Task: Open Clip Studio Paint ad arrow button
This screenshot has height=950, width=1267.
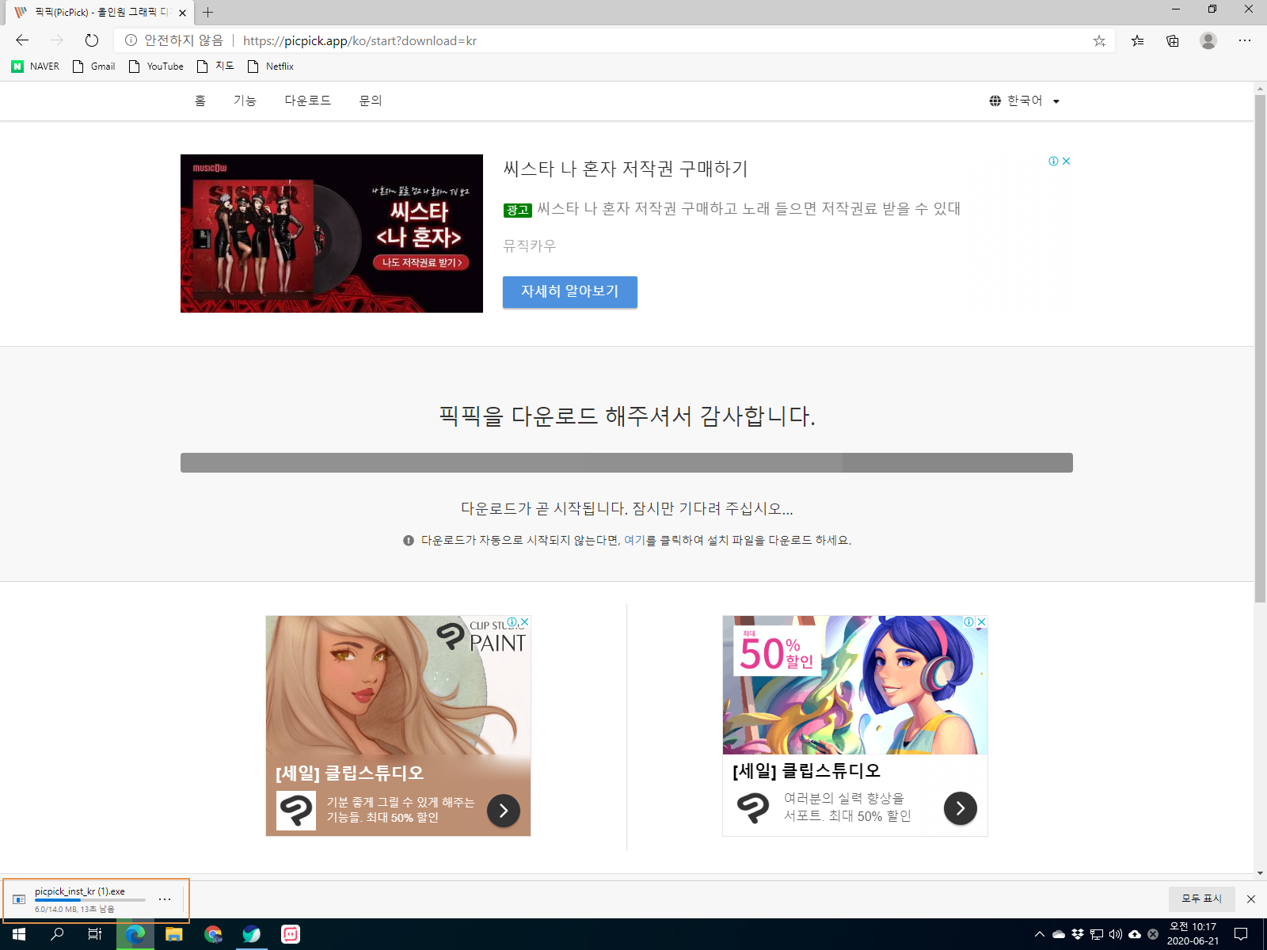Action: (504, 811)
